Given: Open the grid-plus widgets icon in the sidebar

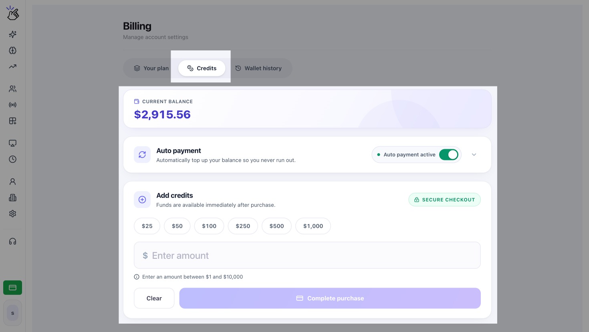Looking at the screenshot, I should [13, 121].
